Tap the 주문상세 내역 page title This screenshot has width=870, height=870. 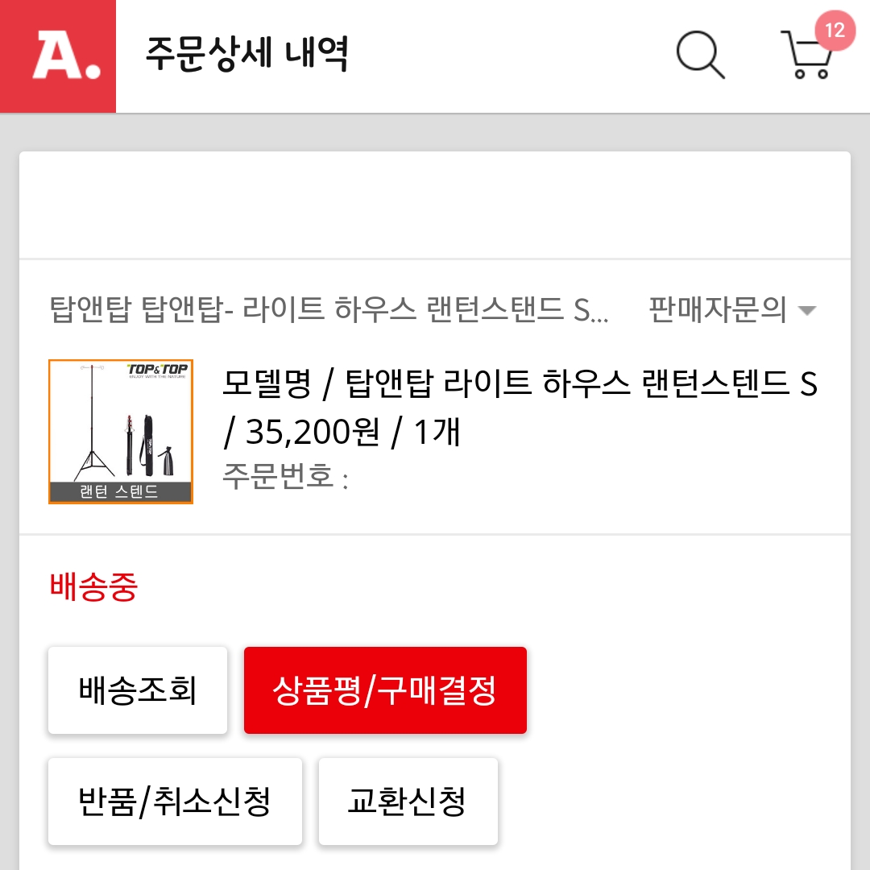246,55
